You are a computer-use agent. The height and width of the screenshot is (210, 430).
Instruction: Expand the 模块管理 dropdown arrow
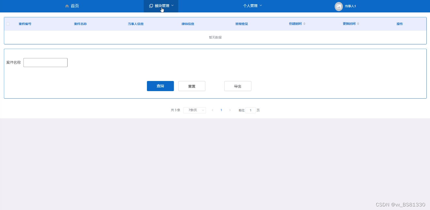(172, 6)
